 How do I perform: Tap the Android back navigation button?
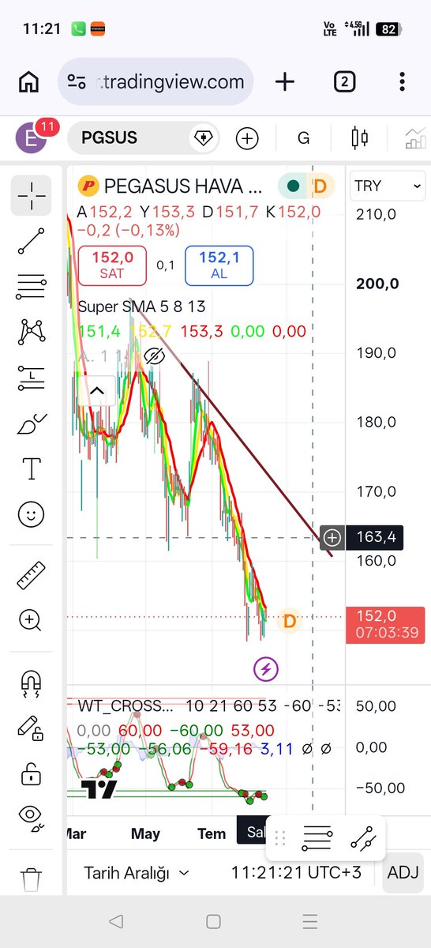click(x=116, y=921)
